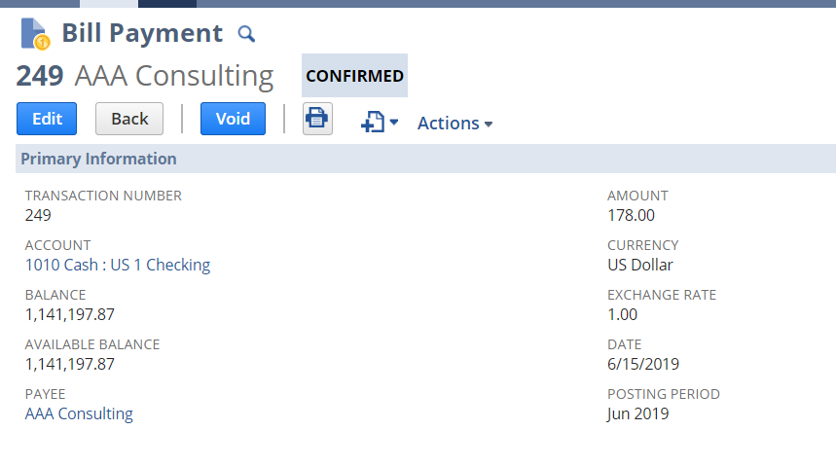Click the CONFIRMED status badge
Screen dimensions: 836x466
pos(354,76)
